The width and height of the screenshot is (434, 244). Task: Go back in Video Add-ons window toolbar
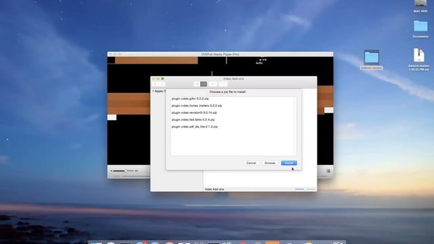155,84
